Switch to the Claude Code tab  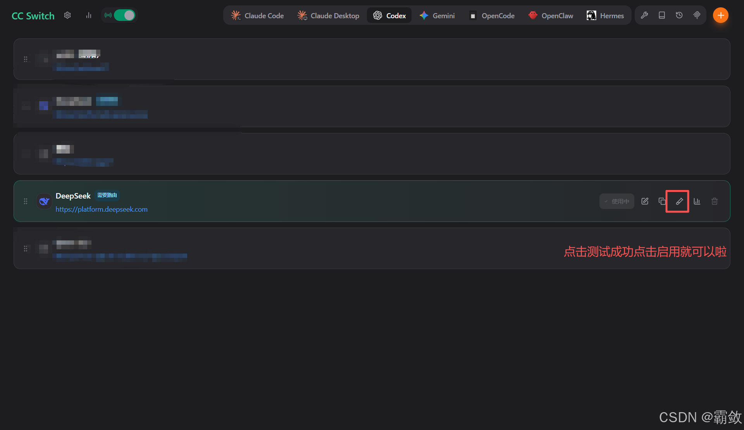point(257,16)
